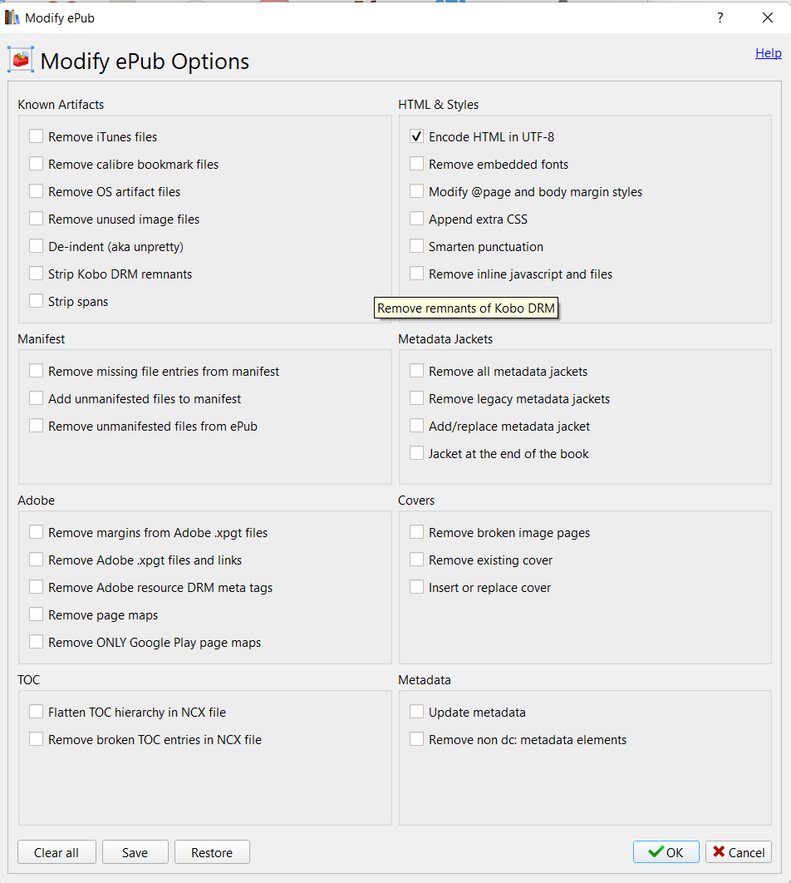The width and height of the screenshot is (791, 883).
Task: Click the Modify ePub plugin icon
Action: tap(21, 61)
